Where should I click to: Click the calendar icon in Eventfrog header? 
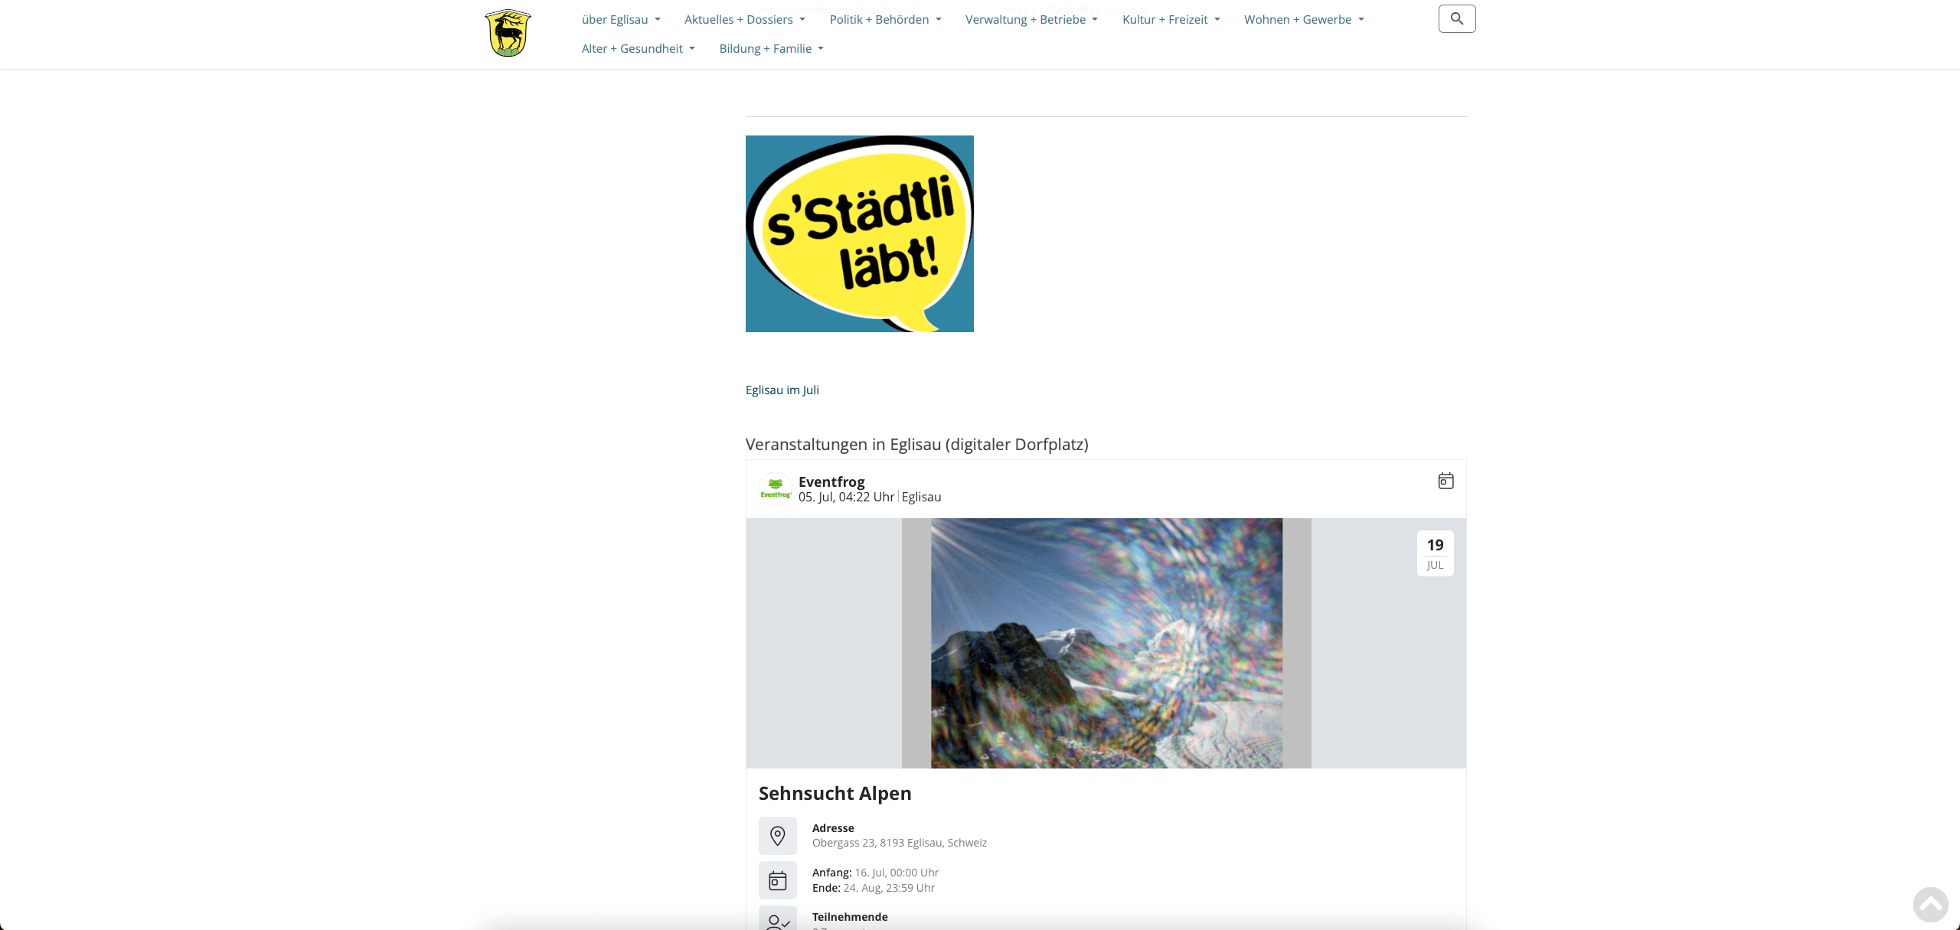coord(1445,481)
